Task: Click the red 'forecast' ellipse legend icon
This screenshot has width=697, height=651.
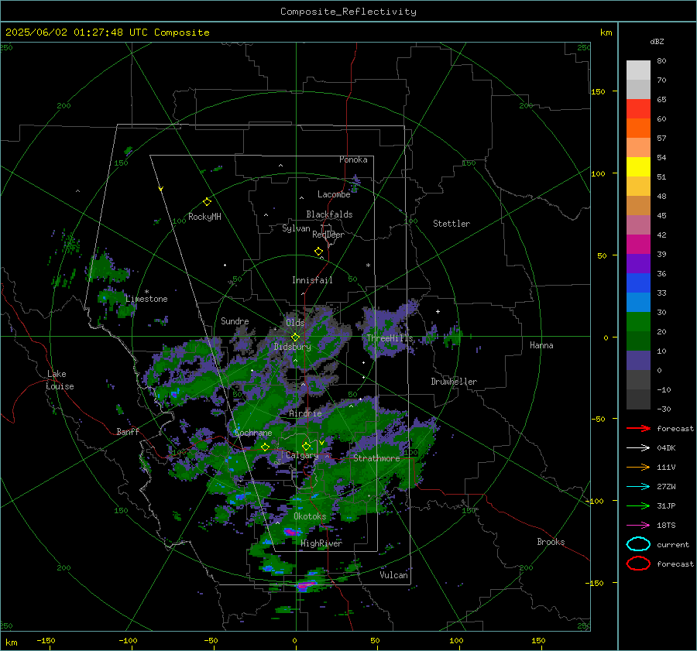Action: click(638, 564)
